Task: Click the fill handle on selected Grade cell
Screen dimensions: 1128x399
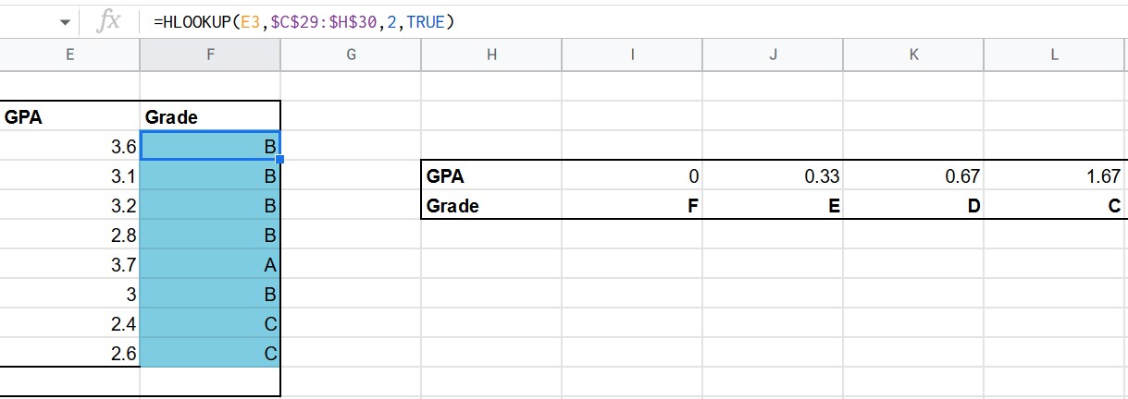Action: click(279, 161)
